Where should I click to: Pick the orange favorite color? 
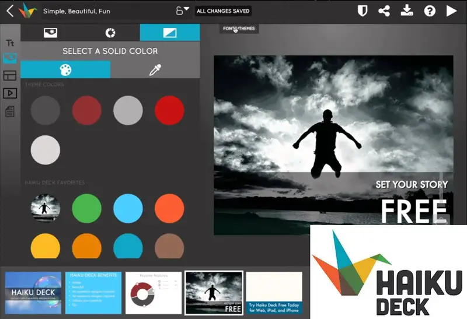(x=86, y=246)
